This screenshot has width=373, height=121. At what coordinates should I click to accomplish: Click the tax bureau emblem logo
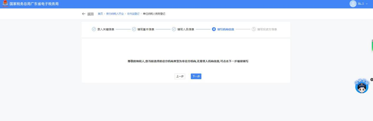pyautogui.click(x=4, y=4)
